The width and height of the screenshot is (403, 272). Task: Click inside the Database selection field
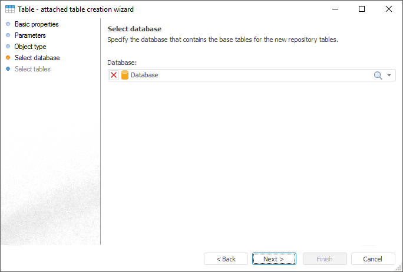pos(247,76)
